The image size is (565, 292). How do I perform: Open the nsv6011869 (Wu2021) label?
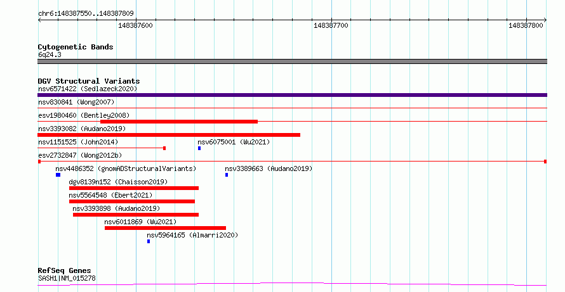pyautogui.click(x=140, y=222)
